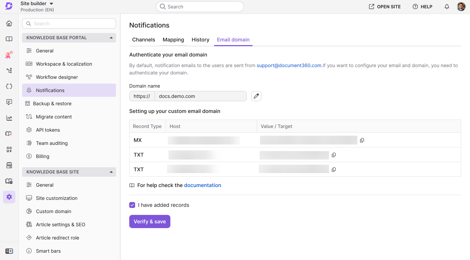This screenshot has width=470, height=260.
Task: Click the docs.demo.com domain name field
Action: [200, 96]
